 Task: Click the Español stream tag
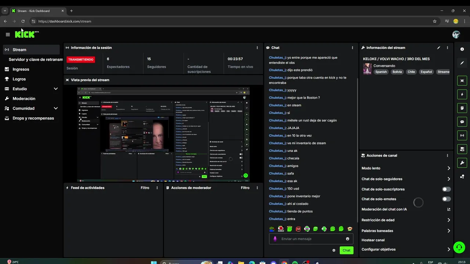tap(426, 72)
